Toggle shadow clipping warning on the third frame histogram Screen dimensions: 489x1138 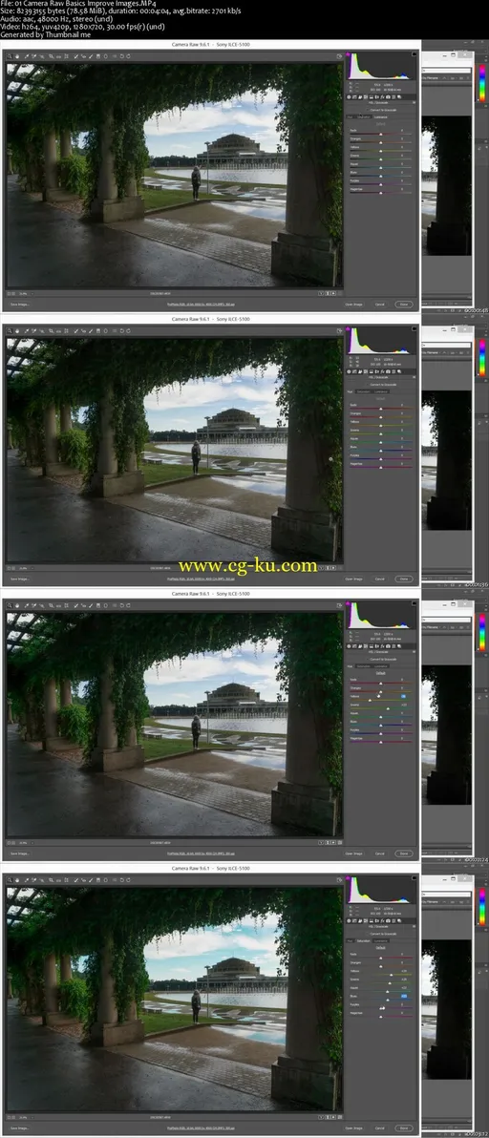click(349, 601)
